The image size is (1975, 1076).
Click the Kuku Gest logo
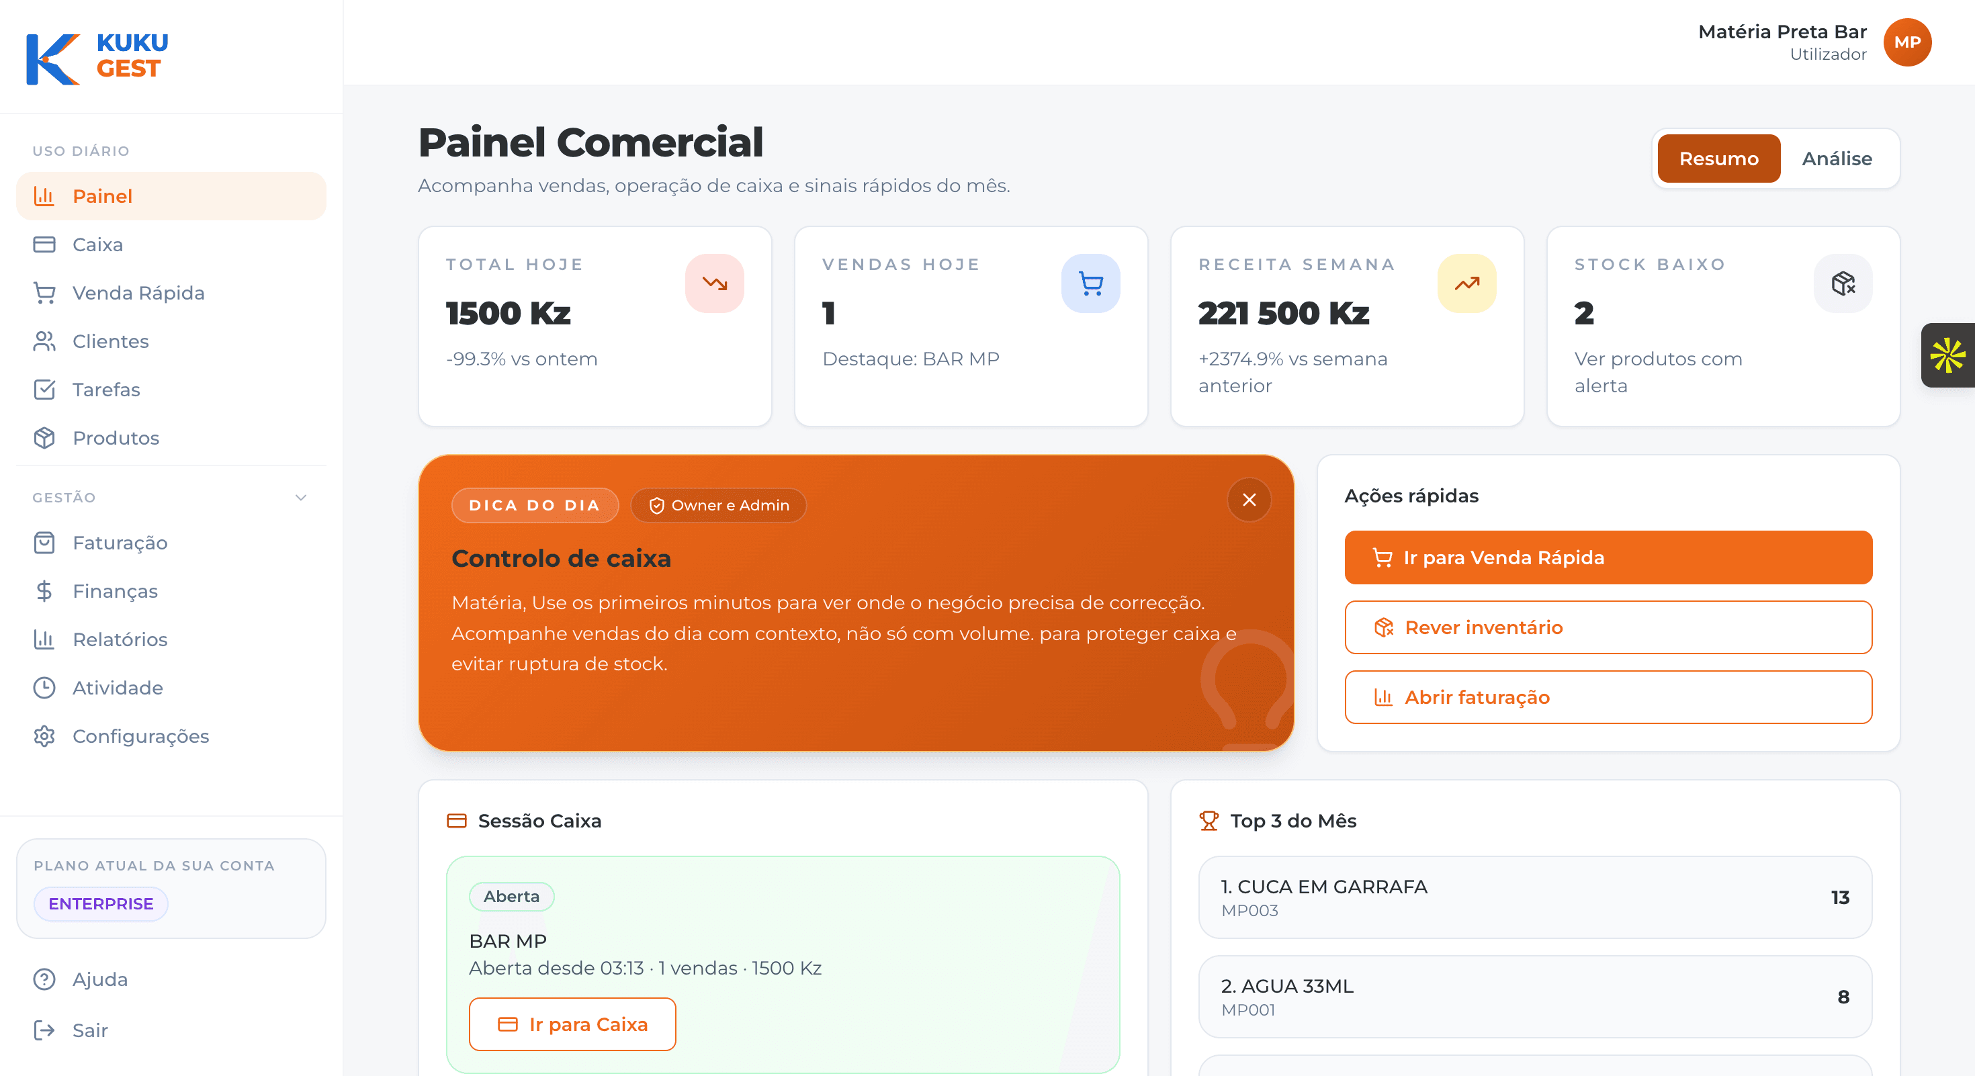point(97,56)
